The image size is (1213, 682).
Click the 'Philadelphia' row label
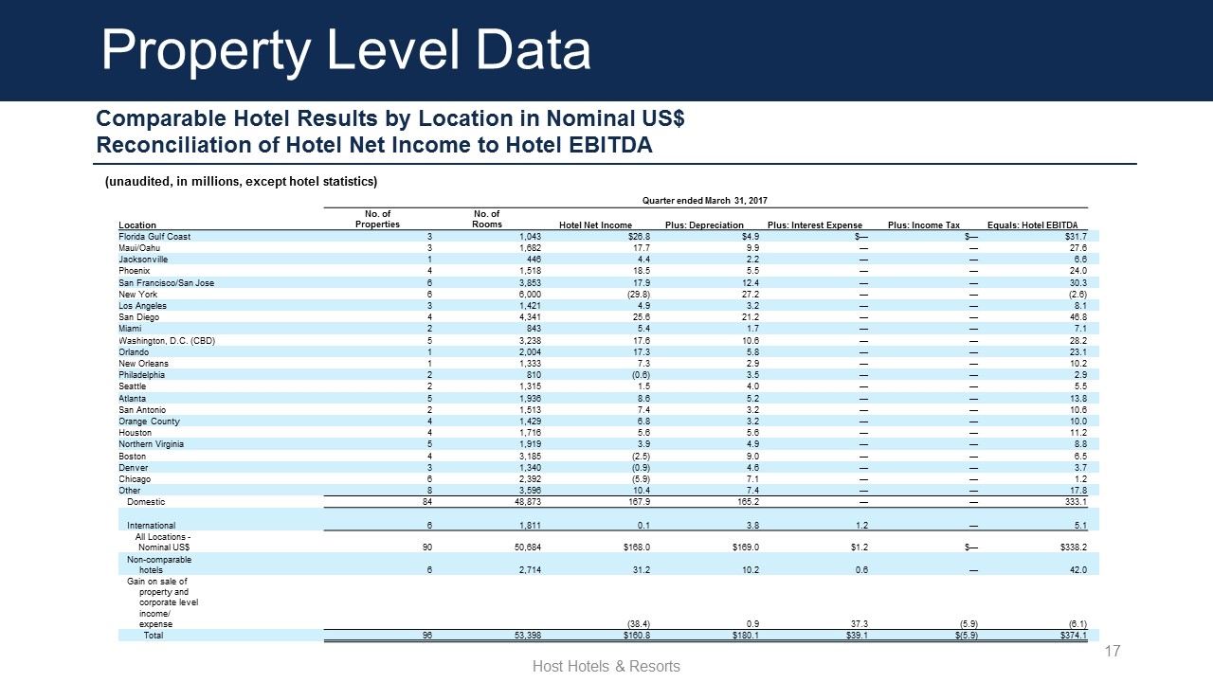tap(142, 375)
